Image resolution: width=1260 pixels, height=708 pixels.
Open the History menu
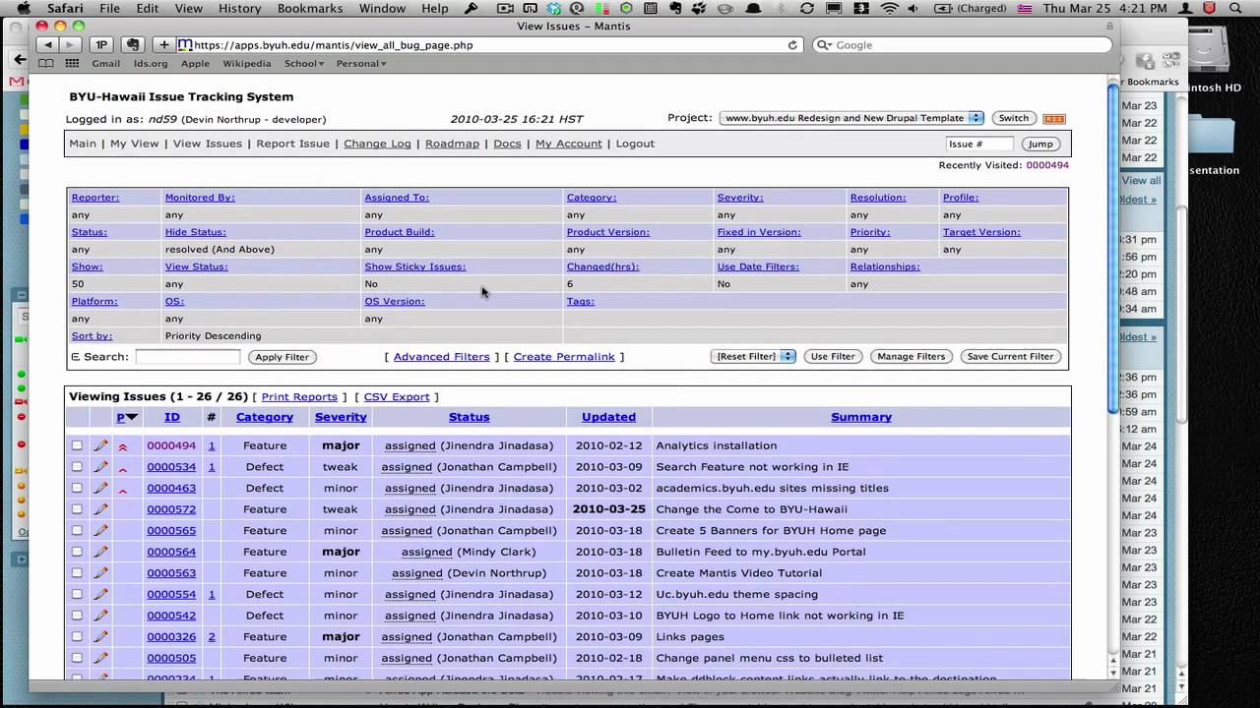[240, 9]
